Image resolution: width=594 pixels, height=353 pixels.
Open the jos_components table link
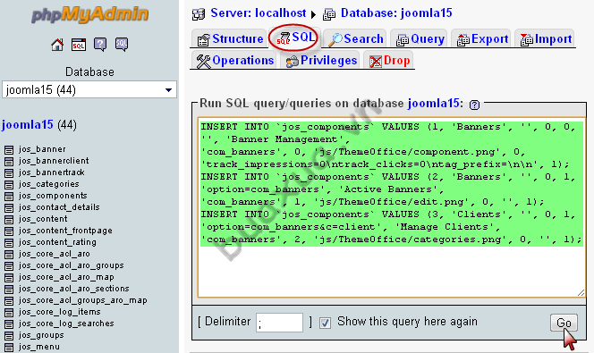53,196
